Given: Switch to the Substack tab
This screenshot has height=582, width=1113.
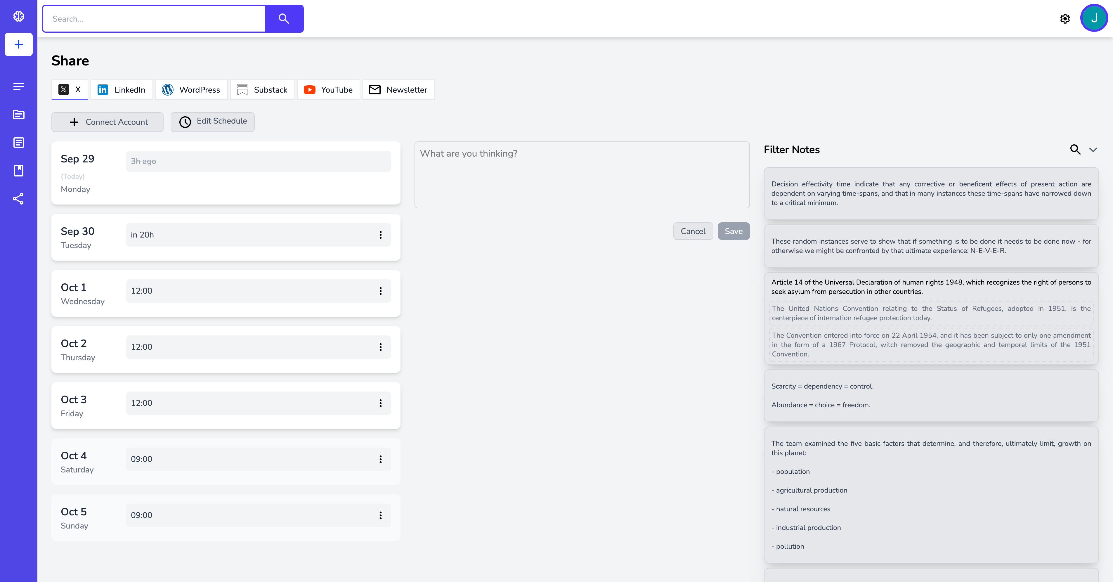Looking at the screenshot, I should point(262,90).
